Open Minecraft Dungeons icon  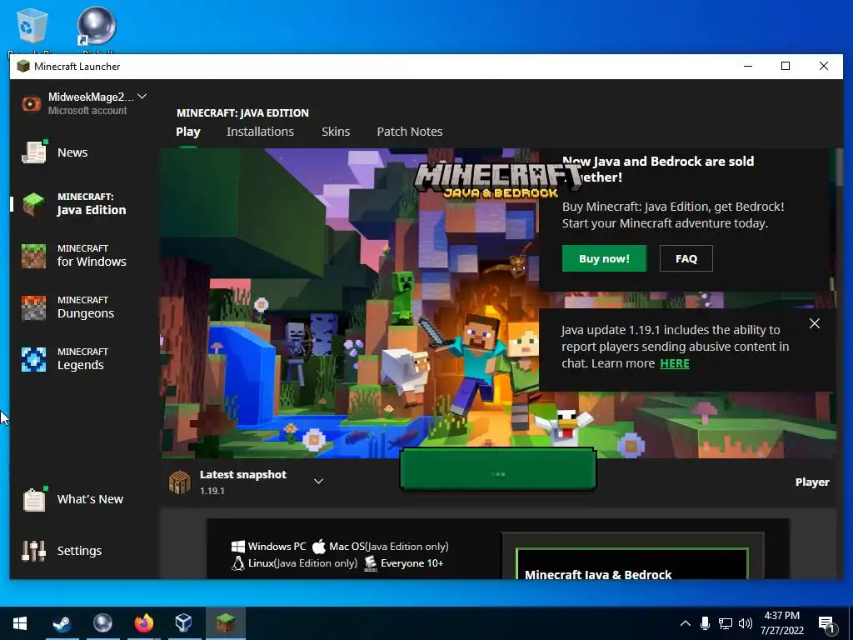(33, 307)
